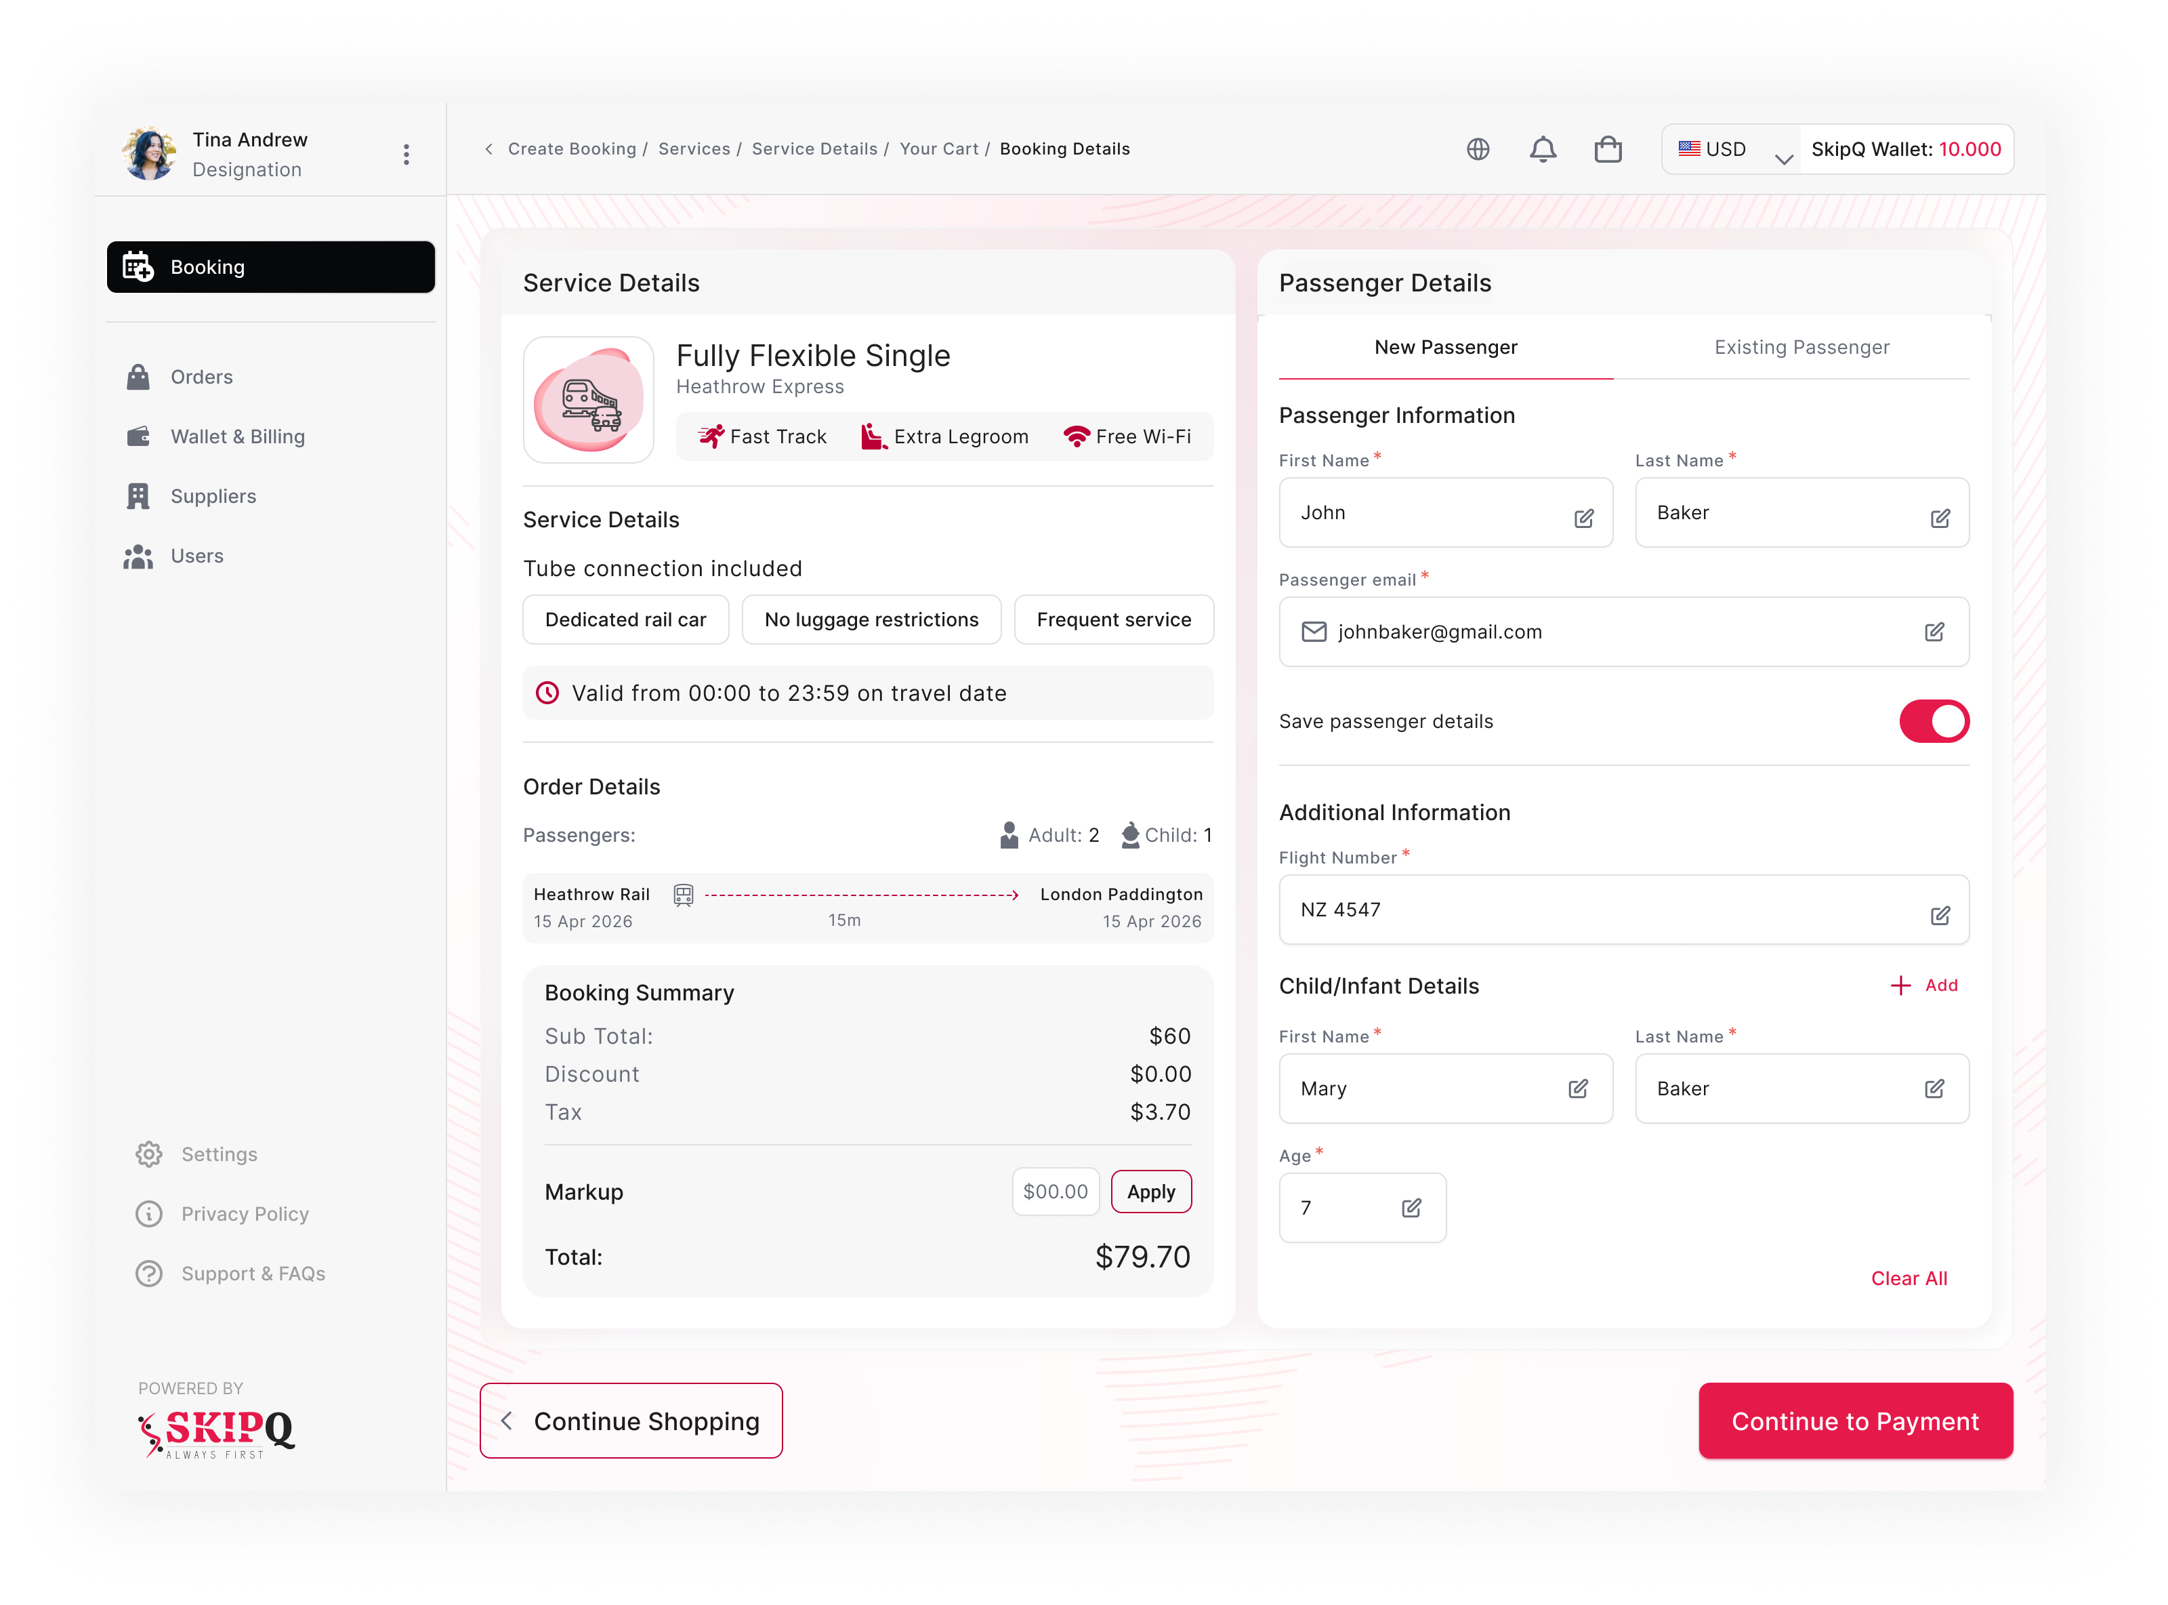Go to Service Details breadcrumb
This screenshot has height=1605, width=2168.
tap(814, 148)
